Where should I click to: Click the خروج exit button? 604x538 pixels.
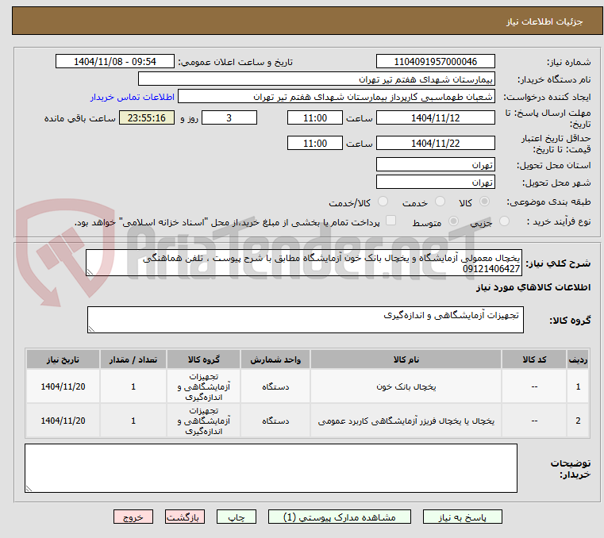(x=133, y=517)
